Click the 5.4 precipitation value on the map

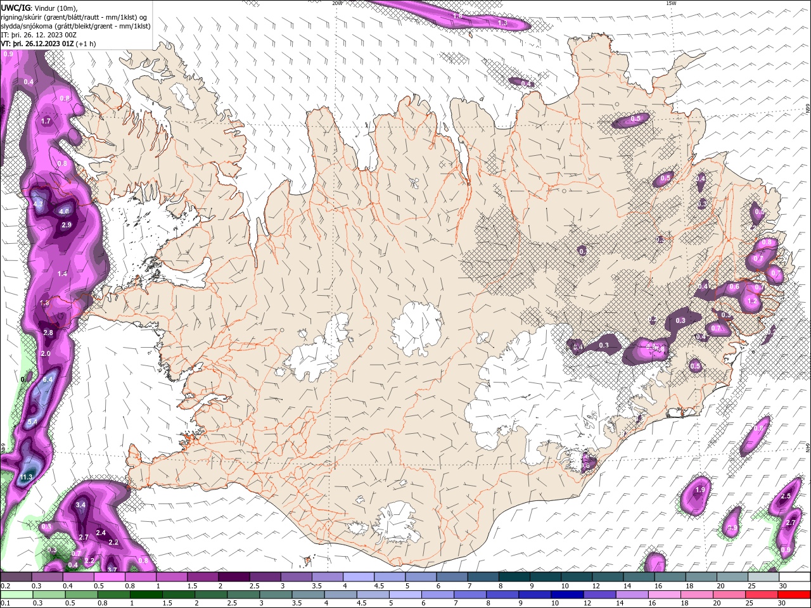click(x=32, y=421)
